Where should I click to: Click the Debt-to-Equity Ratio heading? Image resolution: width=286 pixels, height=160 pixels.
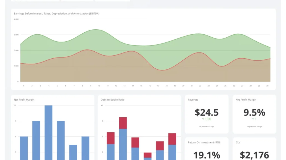[112, 100]
